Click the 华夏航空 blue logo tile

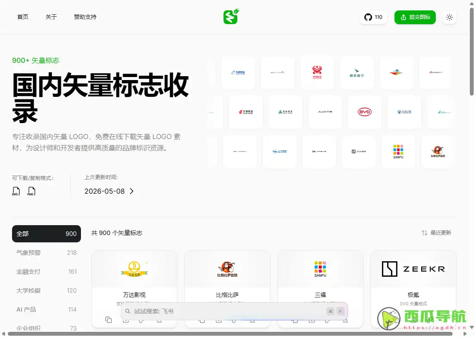point(238,72)
